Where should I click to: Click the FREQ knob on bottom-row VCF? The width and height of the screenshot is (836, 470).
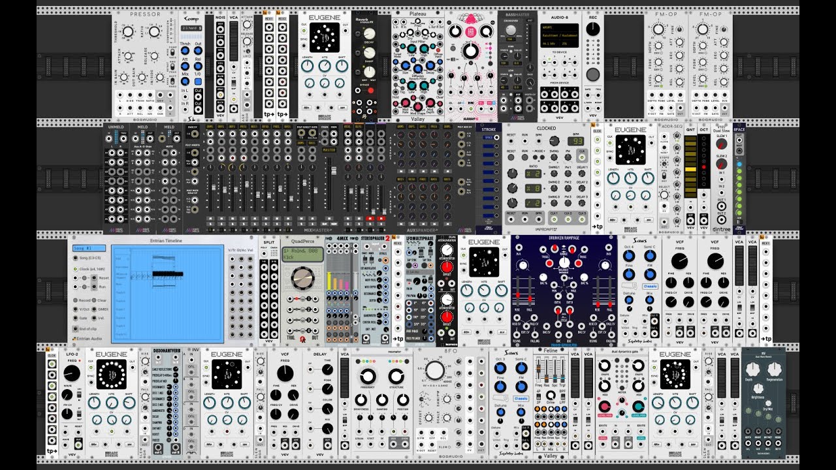point(284,373)
